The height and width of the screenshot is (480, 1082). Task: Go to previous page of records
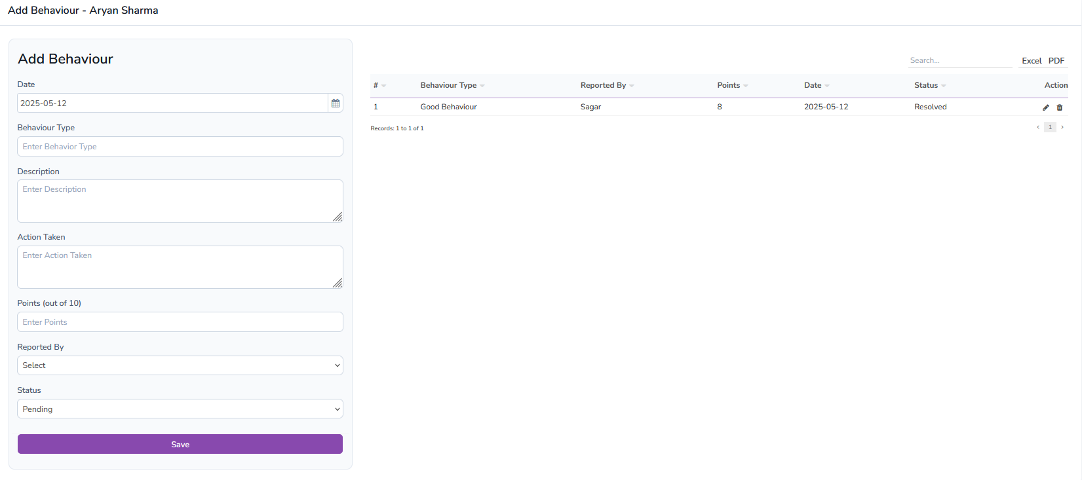pyautogui.click(x=1038, y=127)
